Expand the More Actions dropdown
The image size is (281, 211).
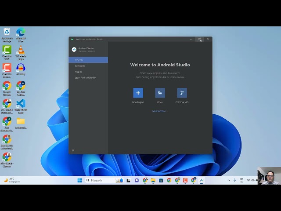click(160, 111)
